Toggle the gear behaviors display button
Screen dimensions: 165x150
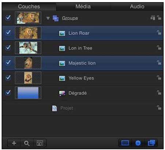tap(138, 143)
